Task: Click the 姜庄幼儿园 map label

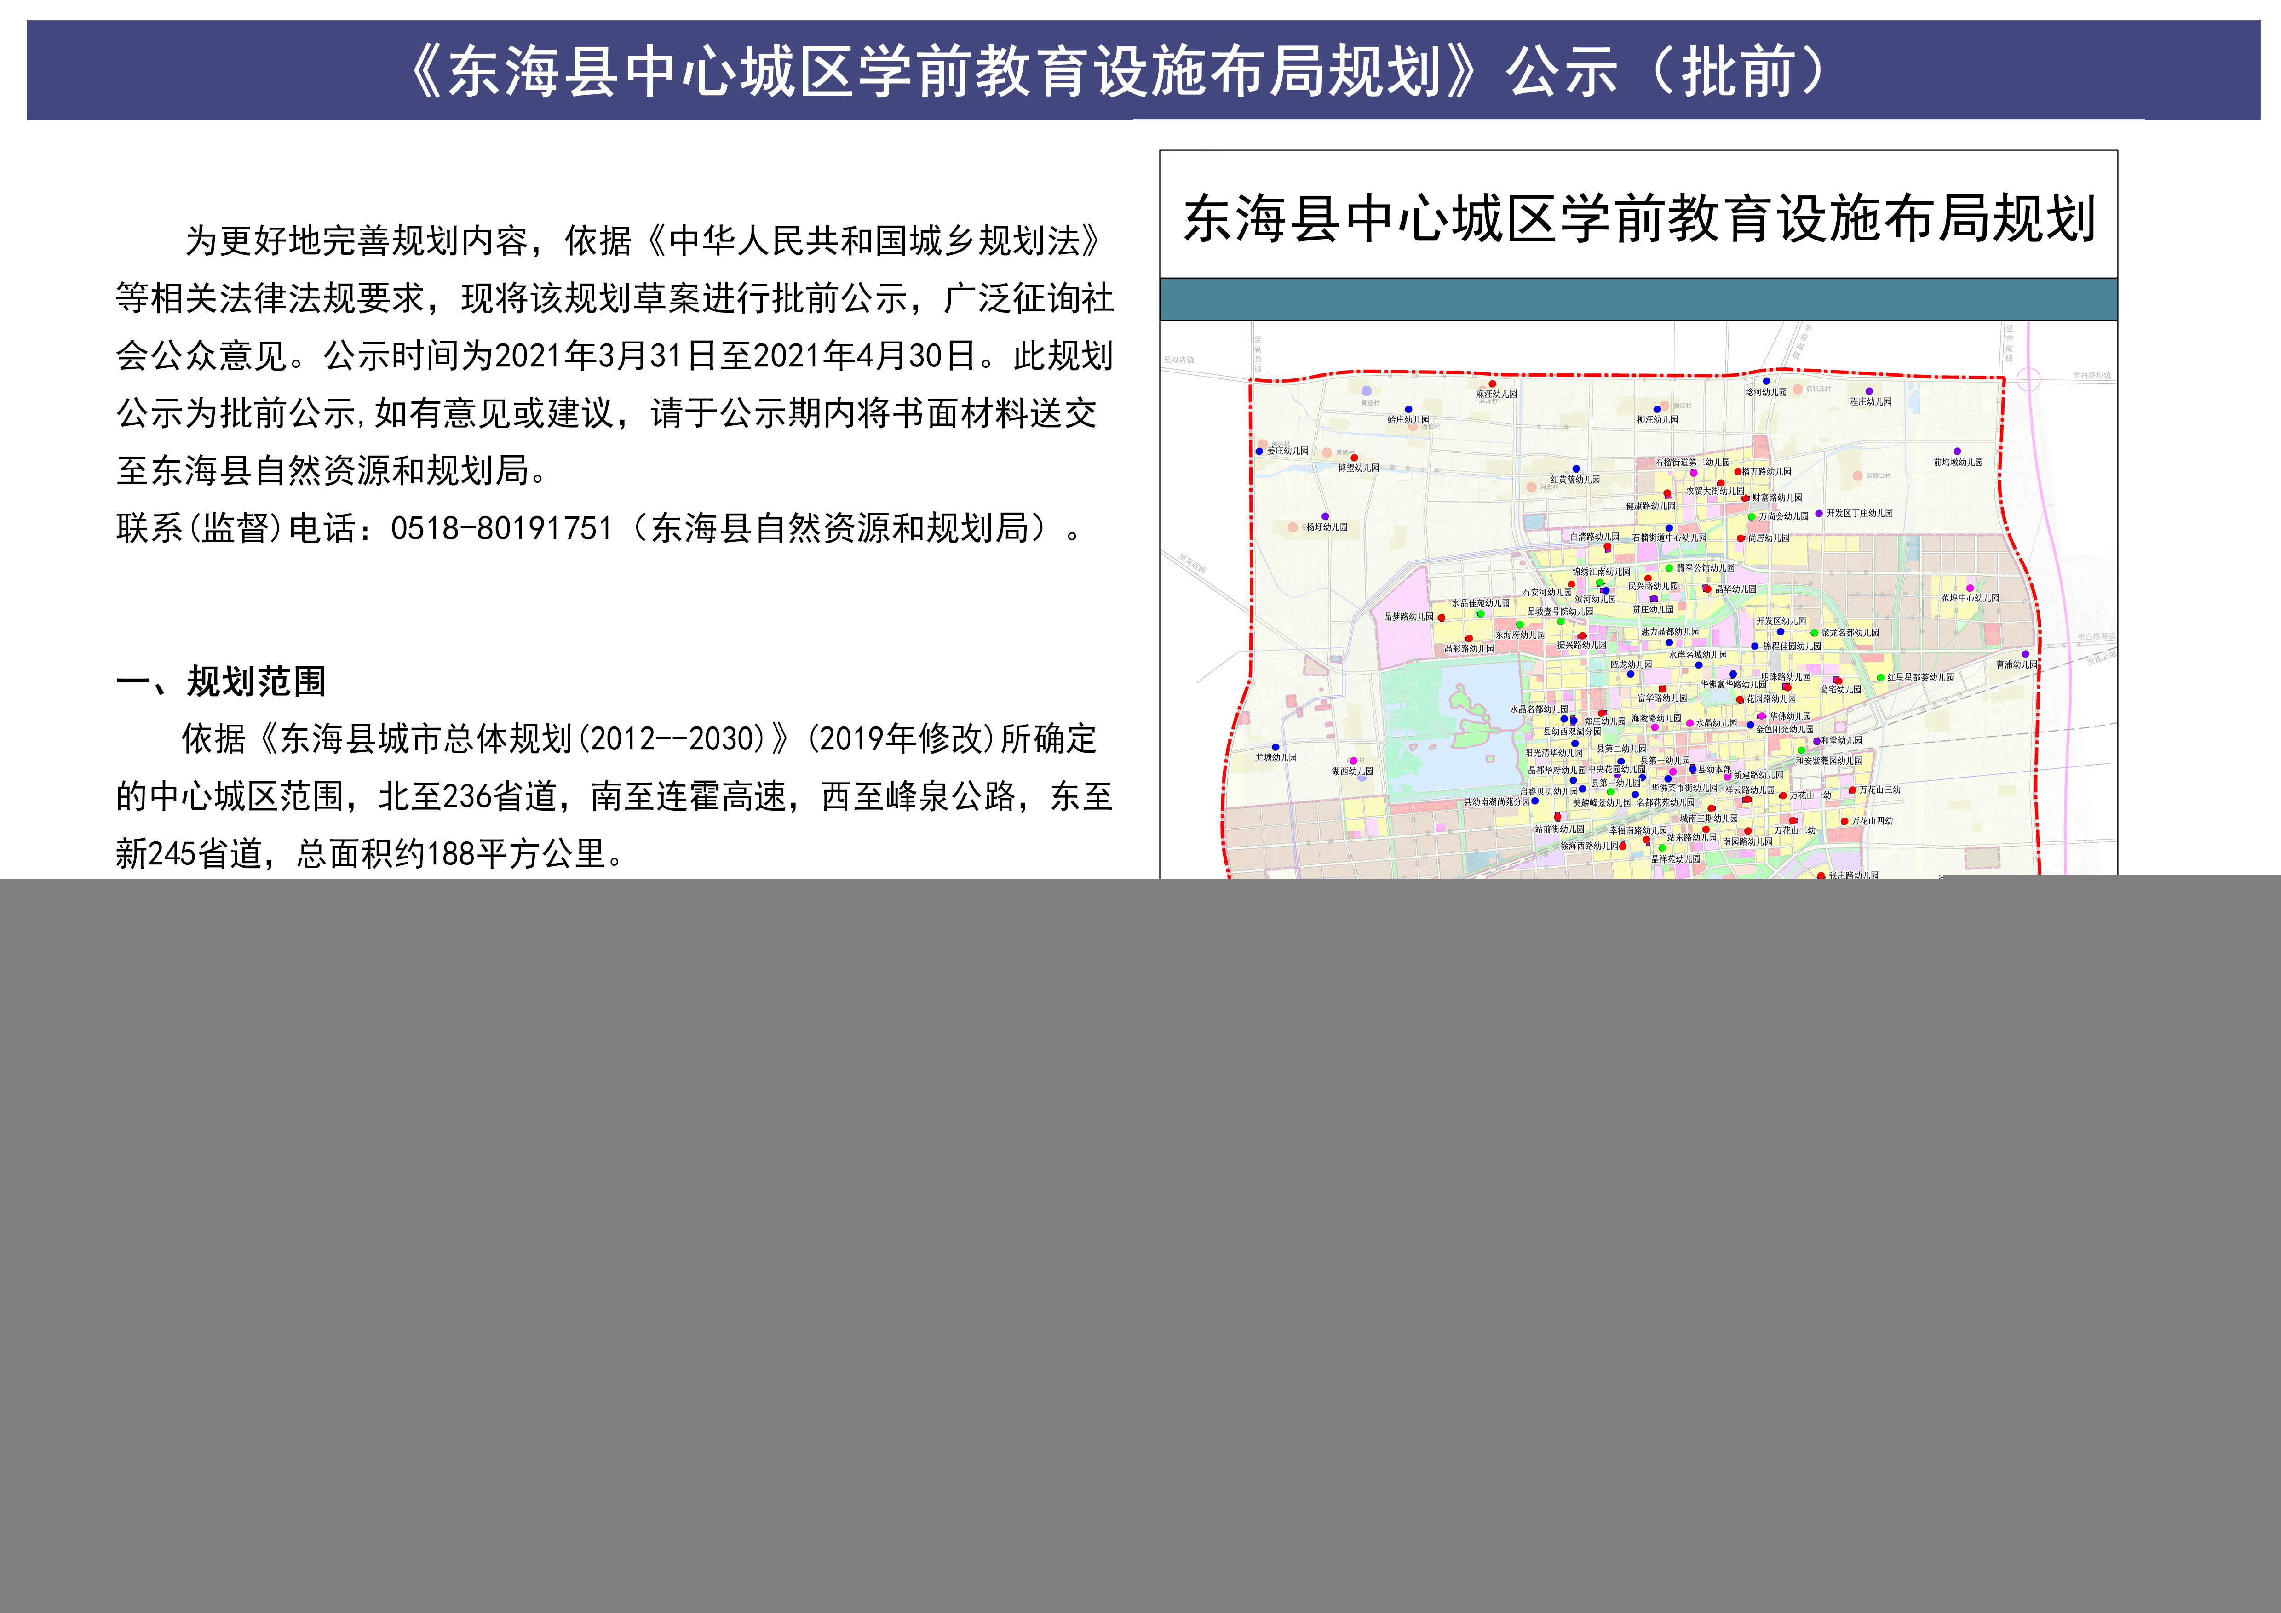Action: [1288, 451]
